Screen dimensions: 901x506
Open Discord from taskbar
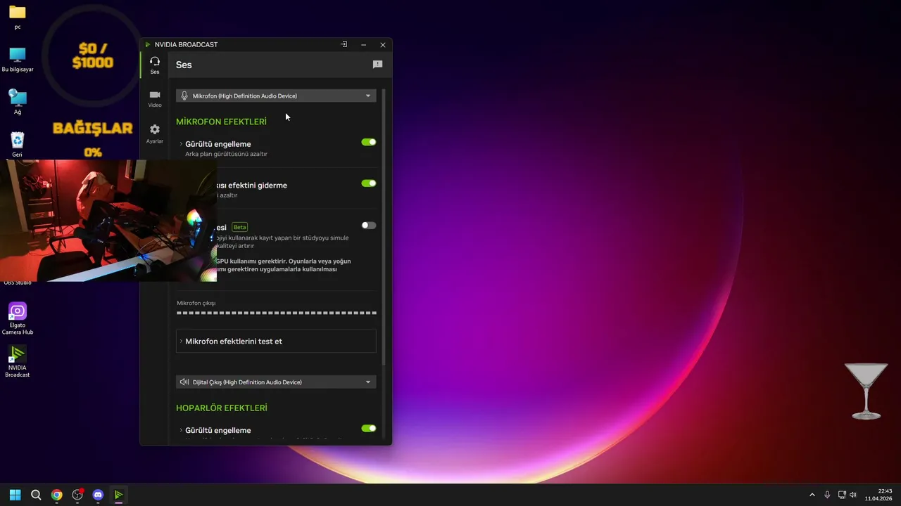click(x=98, y=495)
